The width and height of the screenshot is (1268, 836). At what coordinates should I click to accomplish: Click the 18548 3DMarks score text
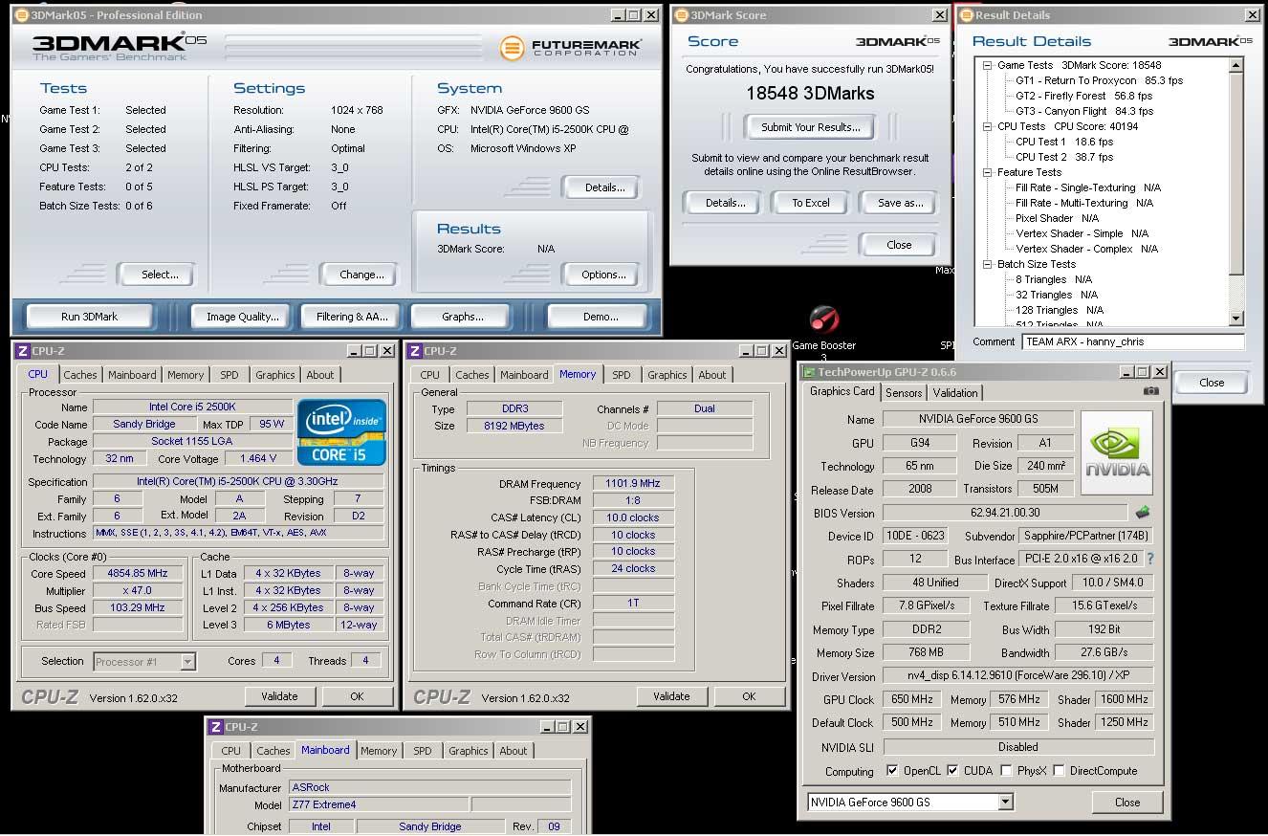coord(811,94)
